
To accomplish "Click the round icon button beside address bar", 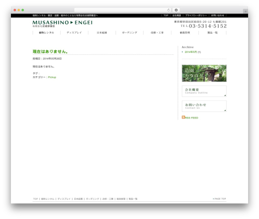I will 176,10.
